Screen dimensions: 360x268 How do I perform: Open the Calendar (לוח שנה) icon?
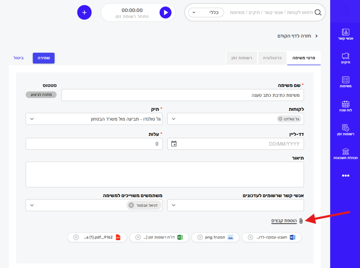(345, 106)
